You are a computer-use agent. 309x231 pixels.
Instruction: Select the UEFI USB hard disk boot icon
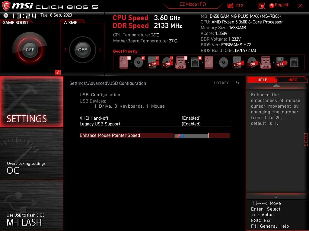pos(153,63)
